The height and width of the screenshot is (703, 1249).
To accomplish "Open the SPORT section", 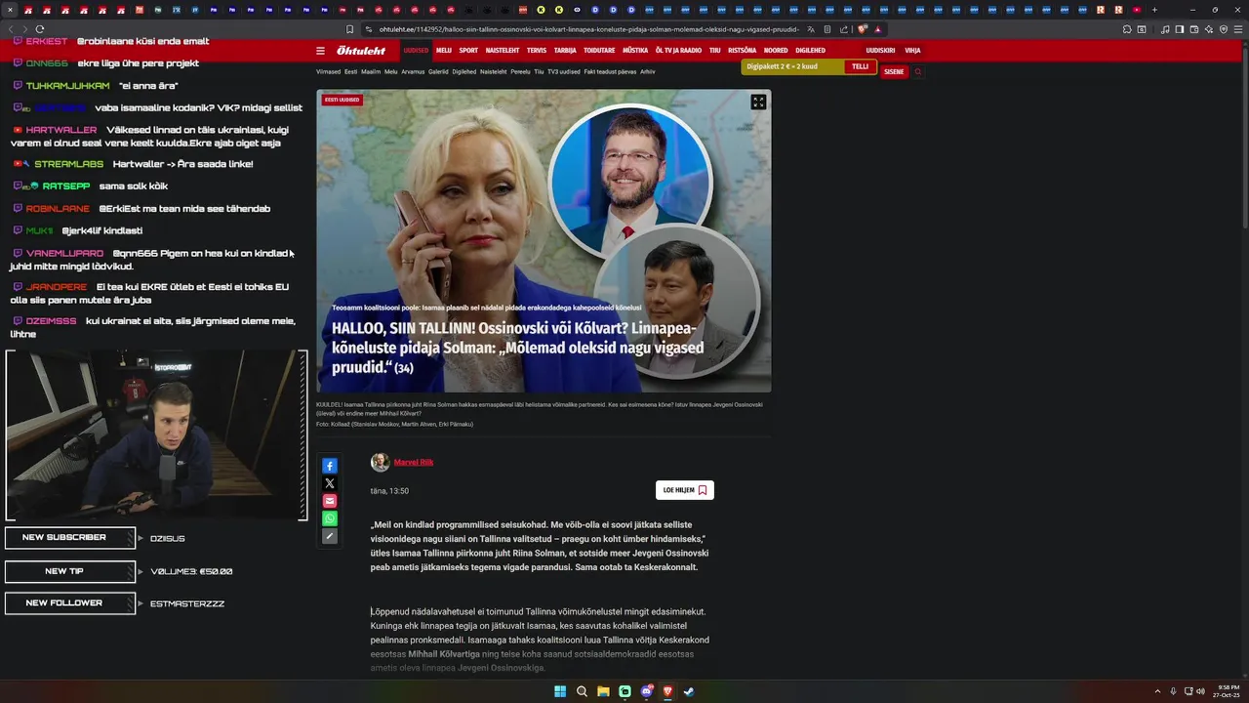I will [x=468, y=51].
